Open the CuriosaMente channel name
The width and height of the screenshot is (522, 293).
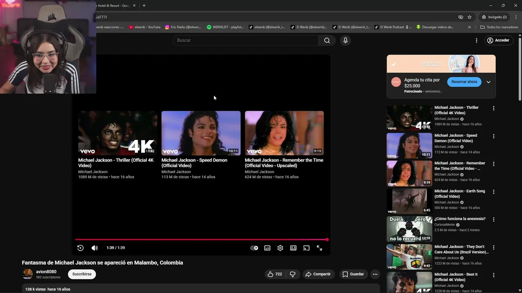(445, 225)
